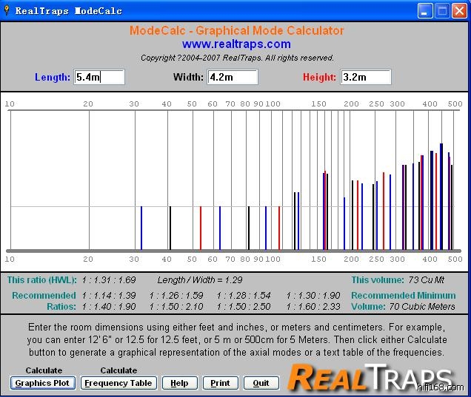Viewport: 471px width, 397px height.
Task: Click the RealTraps ModeCalc title bar icon
Action: 8,11
